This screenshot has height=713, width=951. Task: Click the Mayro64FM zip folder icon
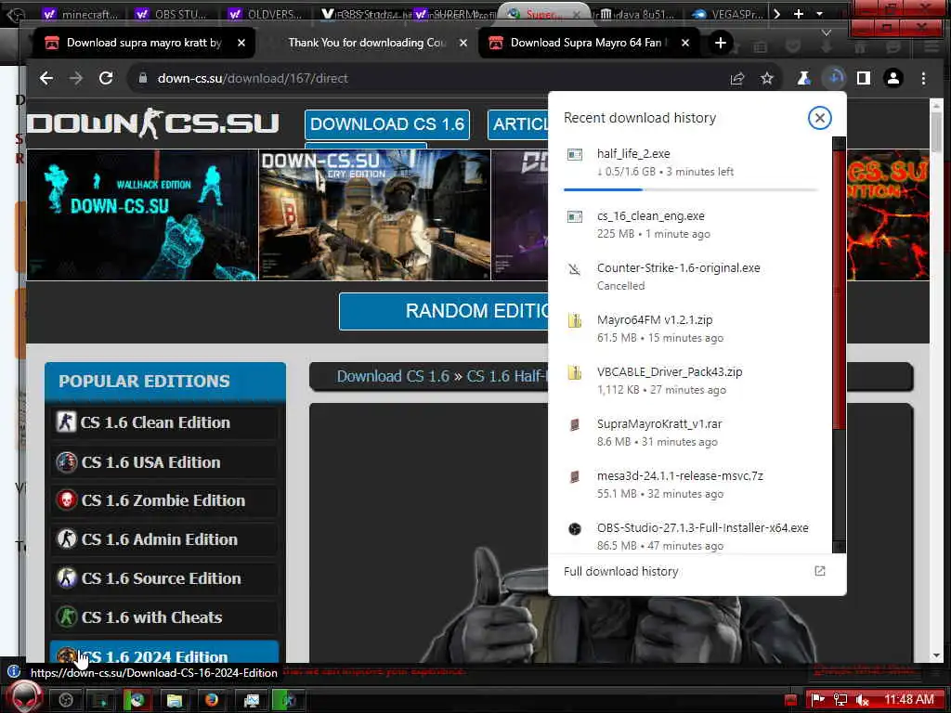click(x=574, y=320)
